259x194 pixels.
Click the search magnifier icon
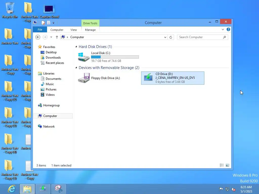tap(224, 37)
